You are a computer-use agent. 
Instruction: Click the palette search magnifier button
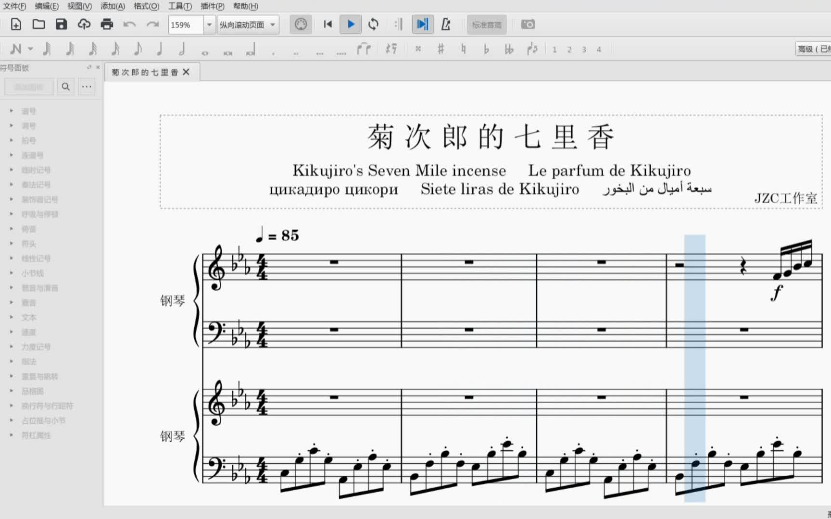(66, 86)
